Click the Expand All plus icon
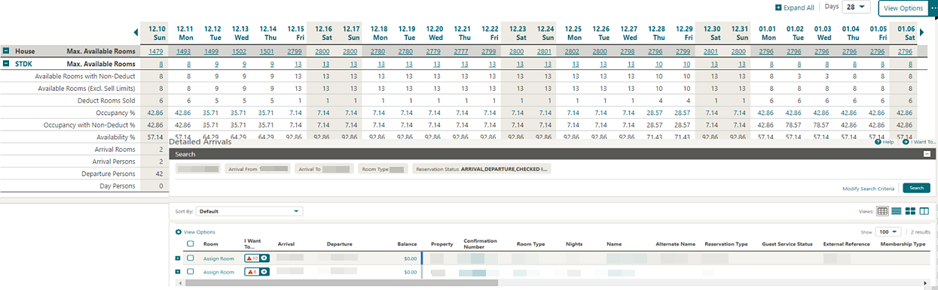 click(778, 7)
